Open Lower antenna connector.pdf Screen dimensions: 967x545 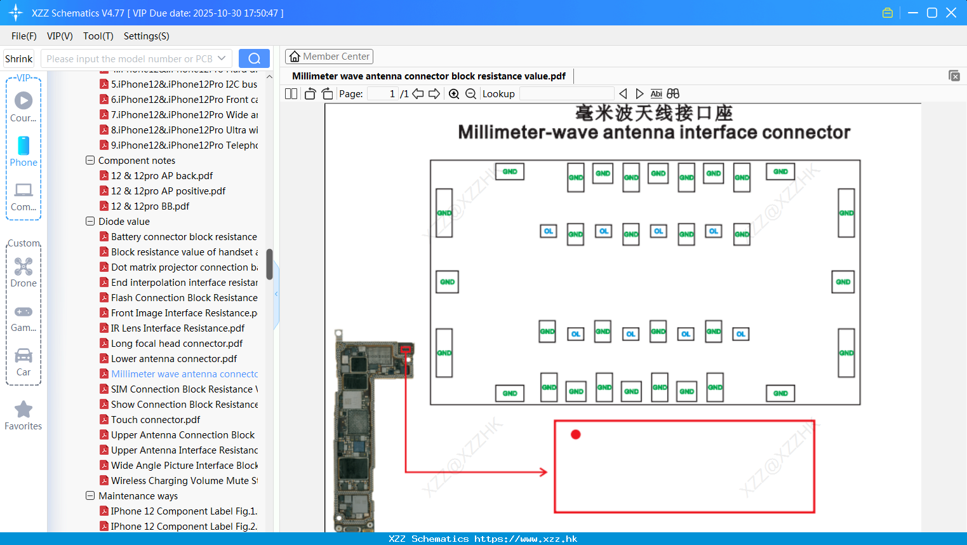(x=168, y=358)
